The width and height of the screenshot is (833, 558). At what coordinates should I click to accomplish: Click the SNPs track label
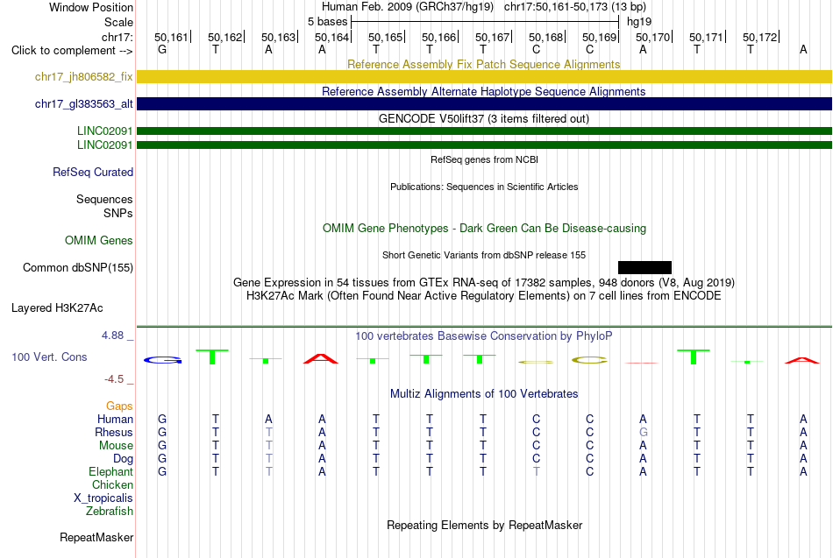118,213
